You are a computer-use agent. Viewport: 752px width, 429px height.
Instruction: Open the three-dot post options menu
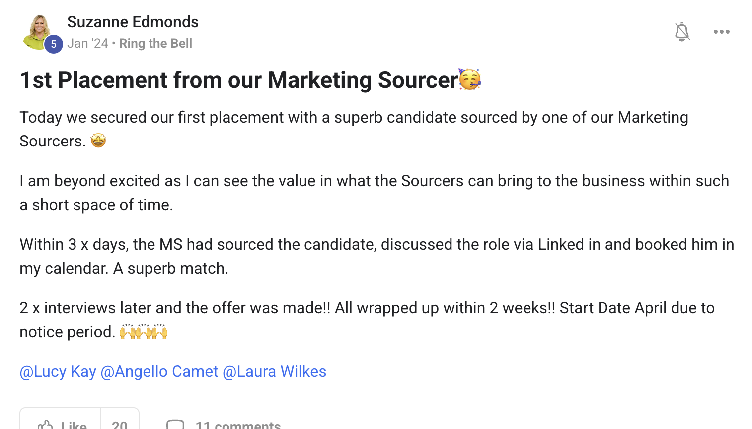coord(721,32)
